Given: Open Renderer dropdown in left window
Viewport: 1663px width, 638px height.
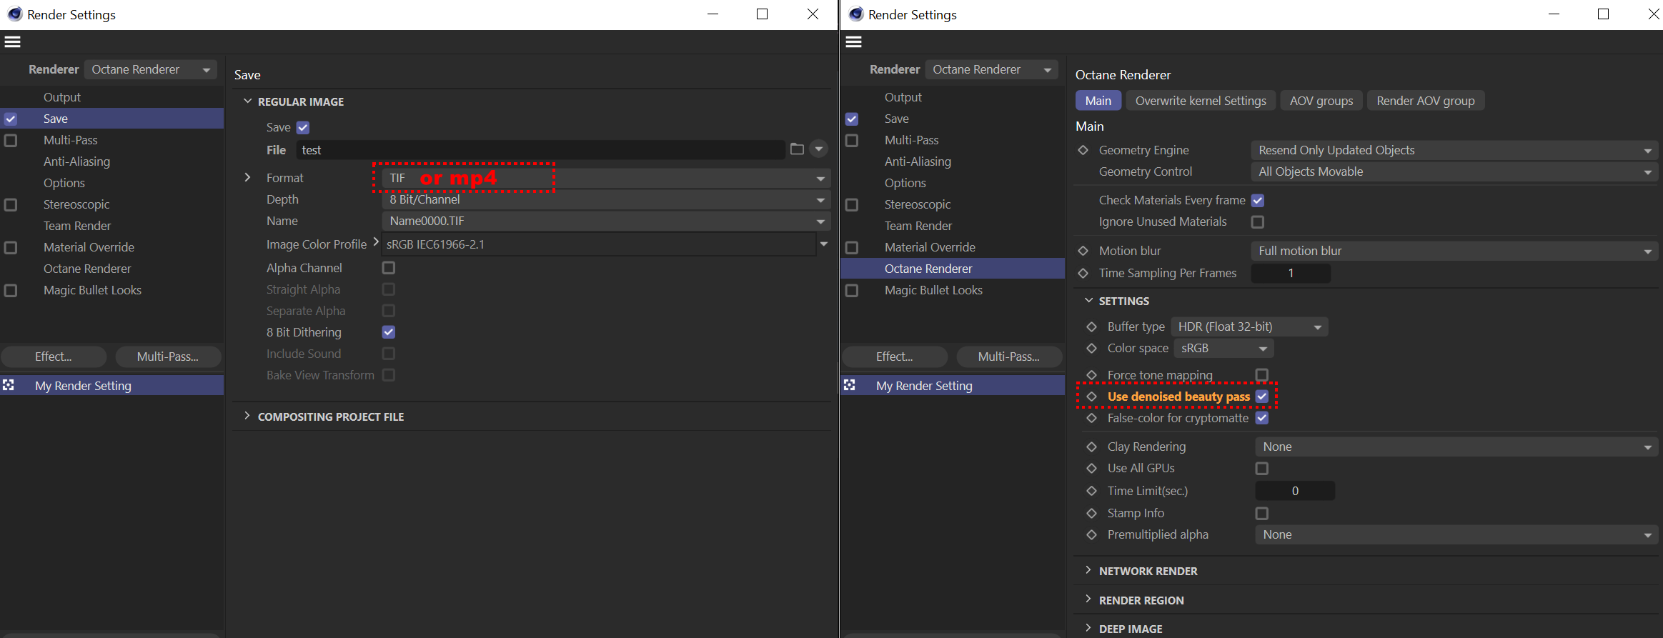Looking at the screenshot, I should 150,69.
